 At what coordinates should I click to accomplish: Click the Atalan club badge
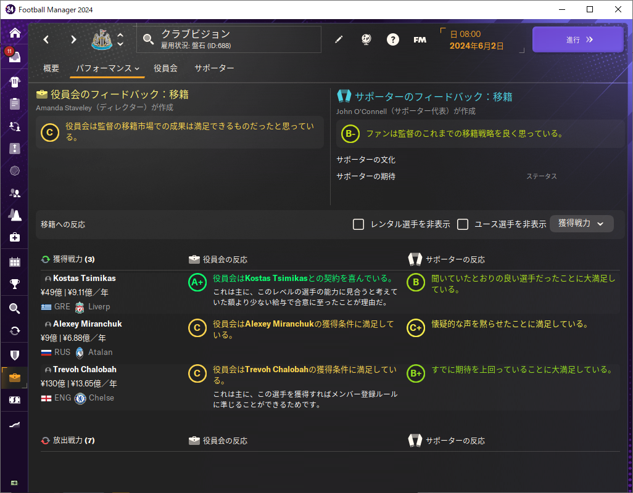click(80, 352)
